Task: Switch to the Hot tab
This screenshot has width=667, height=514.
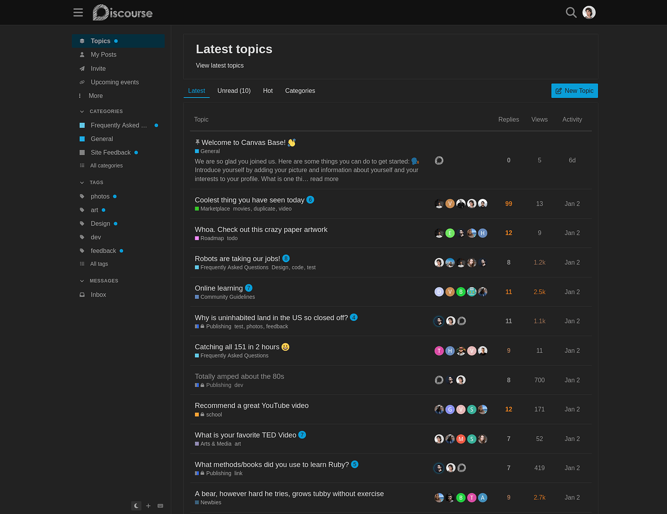Action: click(268, 90)
